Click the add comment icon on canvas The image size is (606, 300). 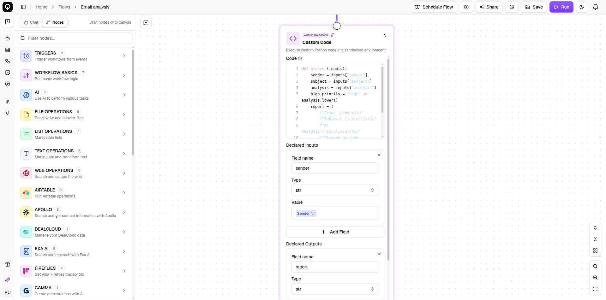click(x=146, y=23)
